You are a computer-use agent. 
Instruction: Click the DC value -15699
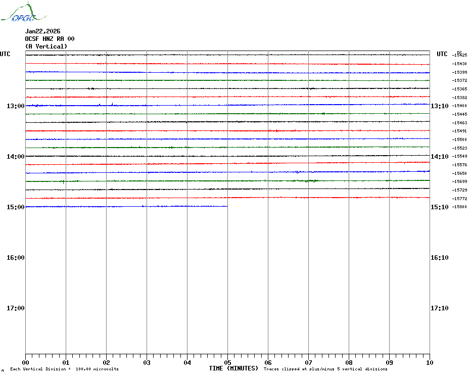[459, 182]
